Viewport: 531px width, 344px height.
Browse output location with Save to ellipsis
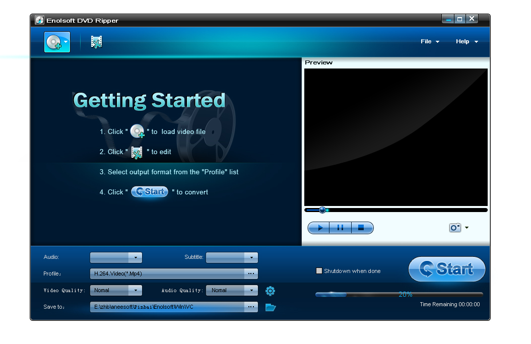[251, 307]
